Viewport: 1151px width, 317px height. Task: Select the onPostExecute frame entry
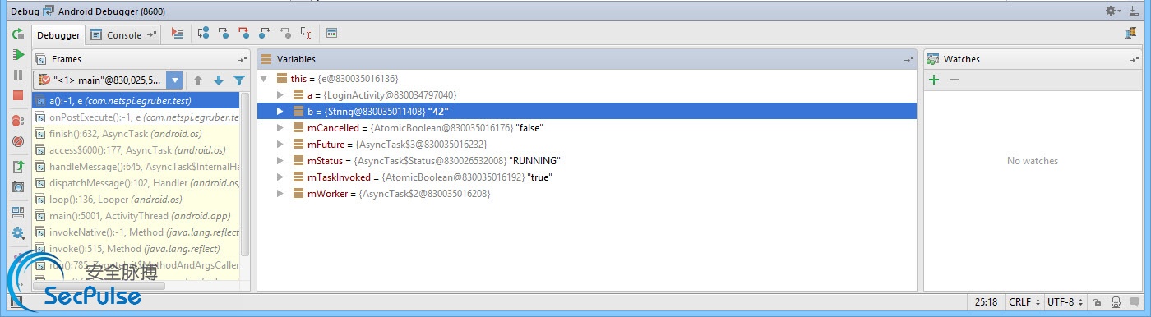point(136,117)
